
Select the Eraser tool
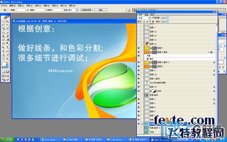(3, 40)
